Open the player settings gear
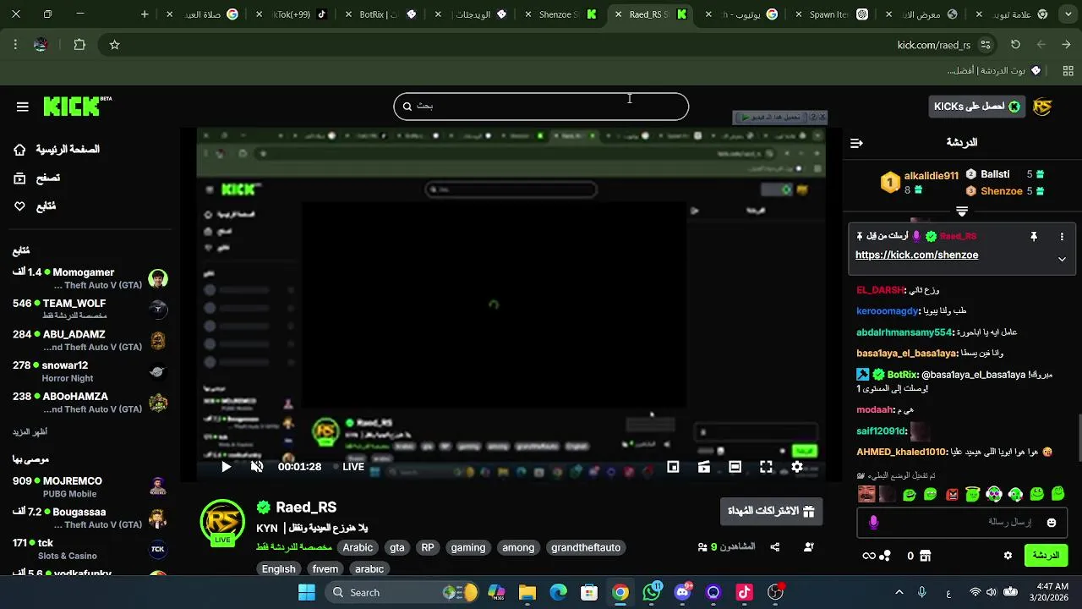The width and height of the screenshot is (1082, 609). tap(797, 467)
